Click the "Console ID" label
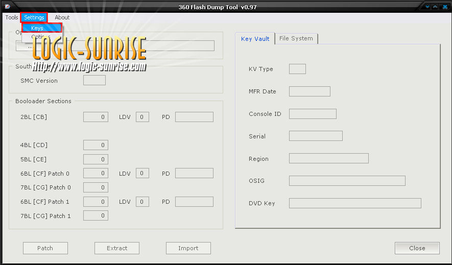 (265, 114)
